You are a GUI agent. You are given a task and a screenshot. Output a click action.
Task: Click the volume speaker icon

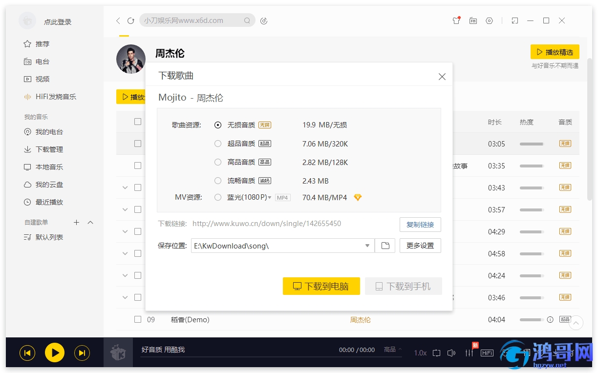click(x=451, y=352)
